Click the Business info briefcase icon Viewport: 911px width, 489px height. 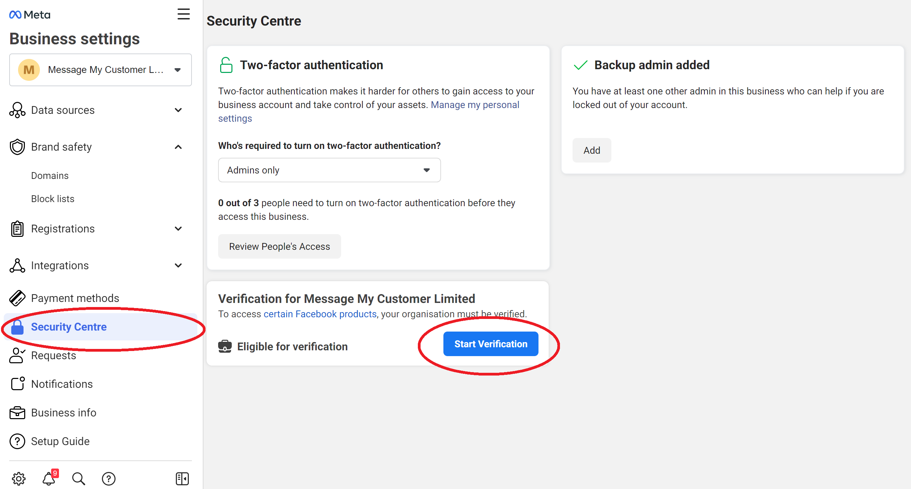coord(17,413)
